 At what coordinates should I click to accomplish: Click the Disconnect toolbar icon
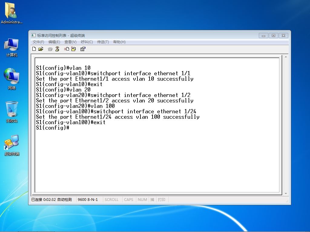pyautogui.click(x=57, y=49)
